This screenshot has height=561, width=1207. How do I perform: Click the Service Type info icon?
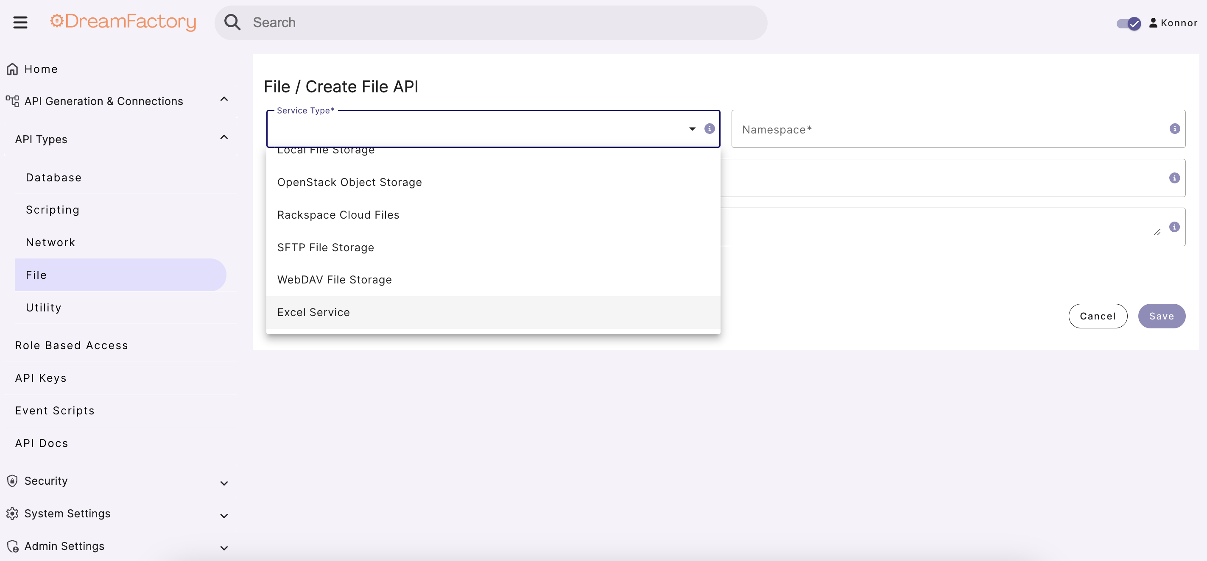point(710,129)
